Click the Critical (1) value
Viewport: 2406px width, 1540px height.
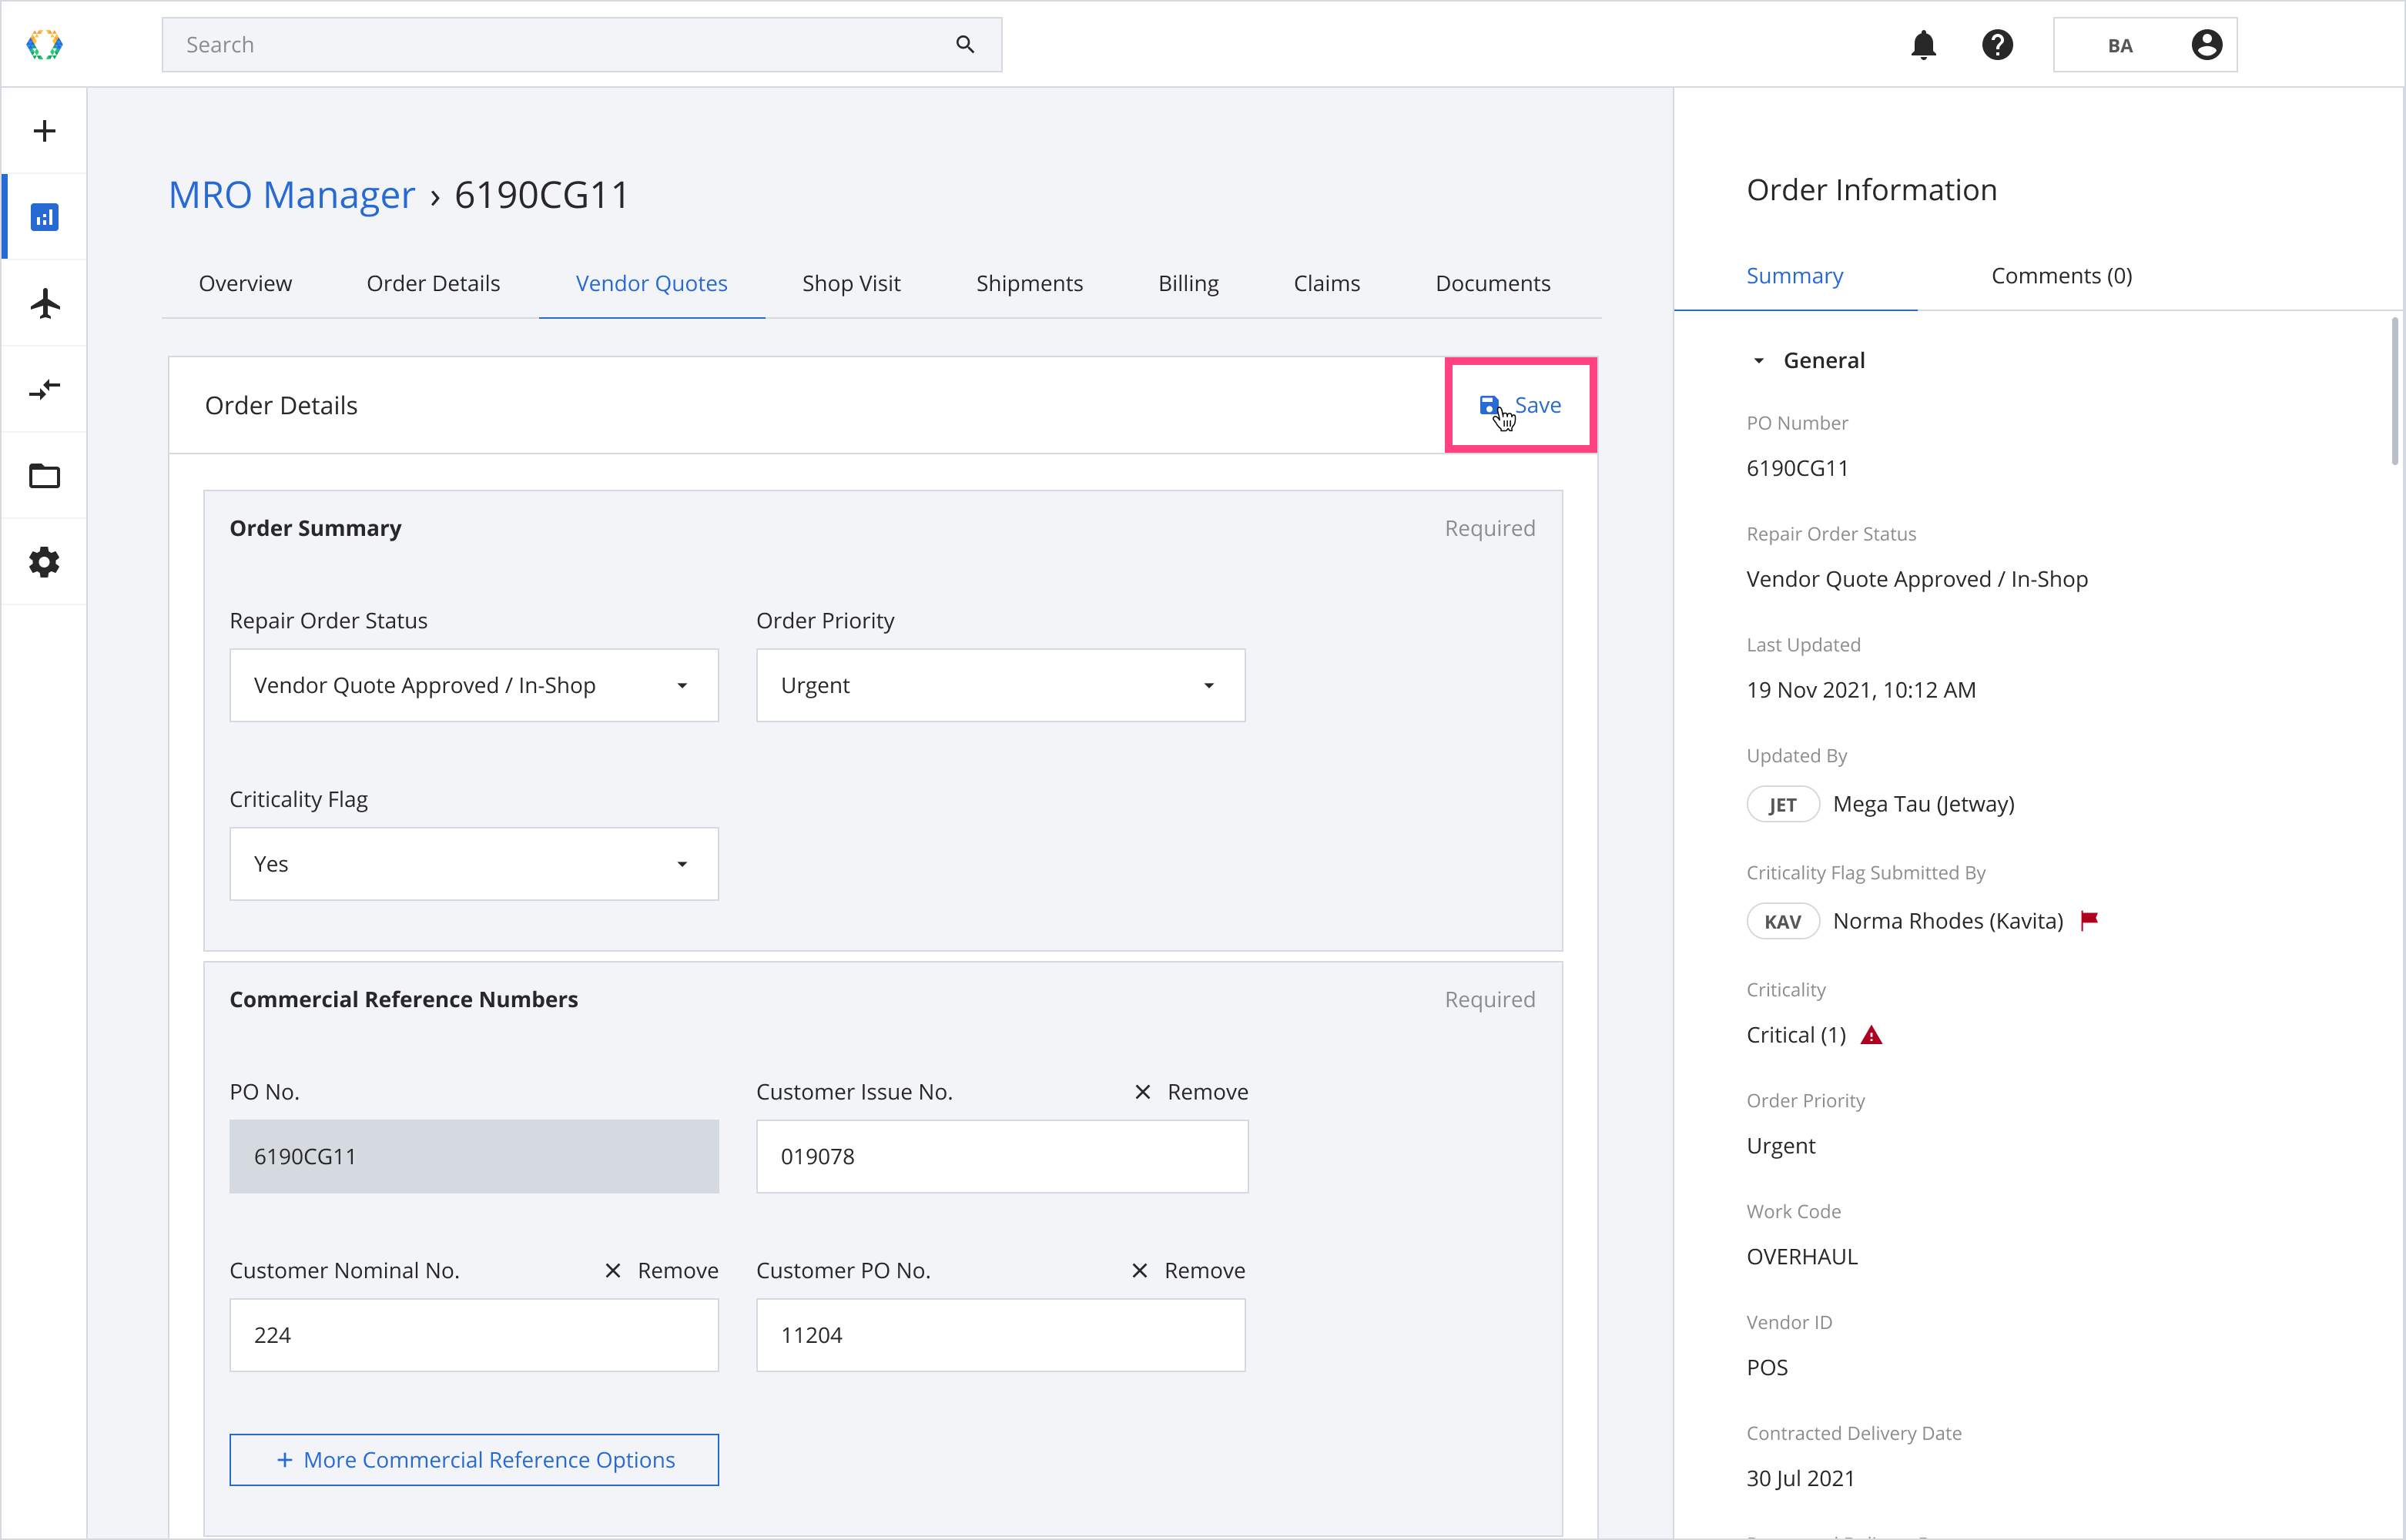coord(1796,1035)
